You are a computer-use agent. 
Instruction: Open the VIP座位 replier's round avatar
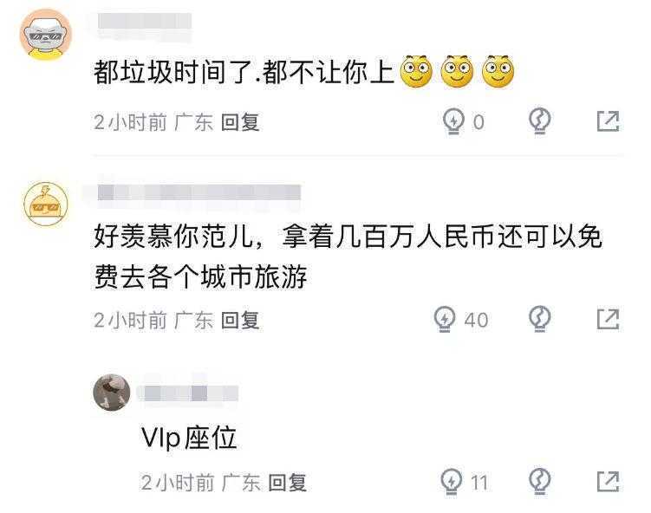click(111, 393)
